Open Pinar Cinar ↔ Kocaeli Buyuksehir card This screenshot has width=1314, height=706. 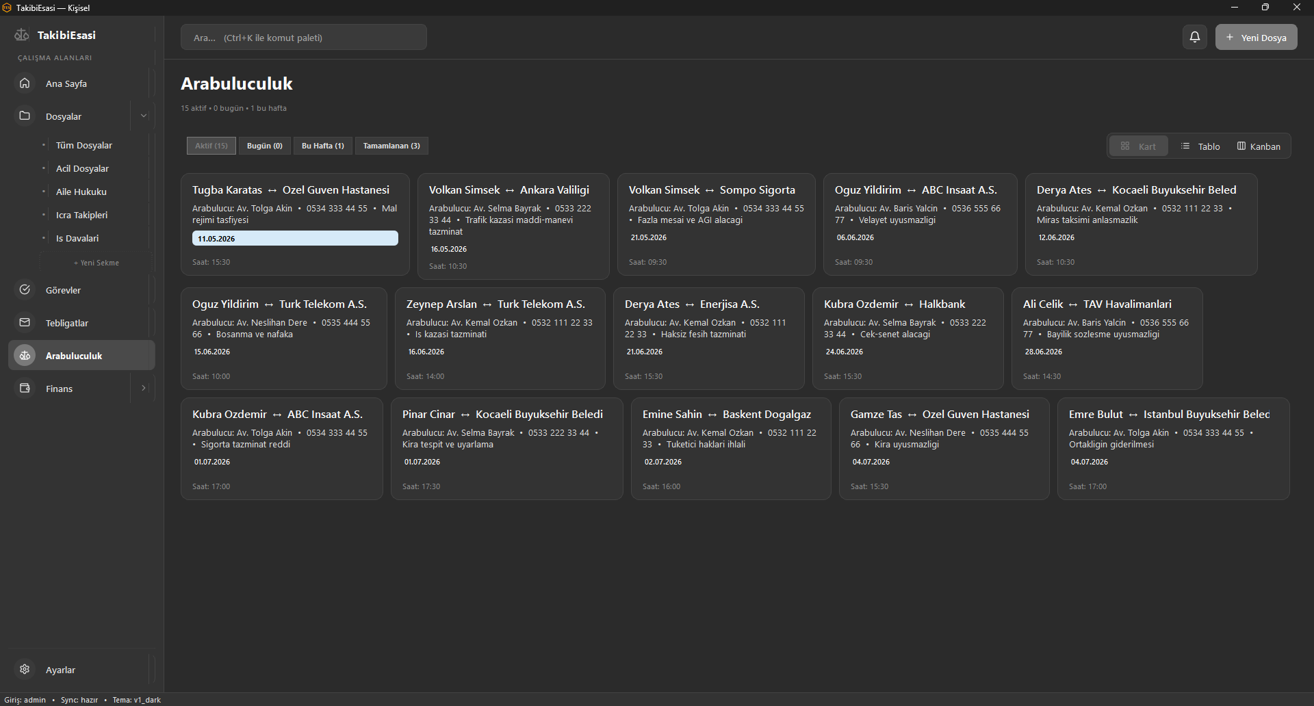point(507,449)
